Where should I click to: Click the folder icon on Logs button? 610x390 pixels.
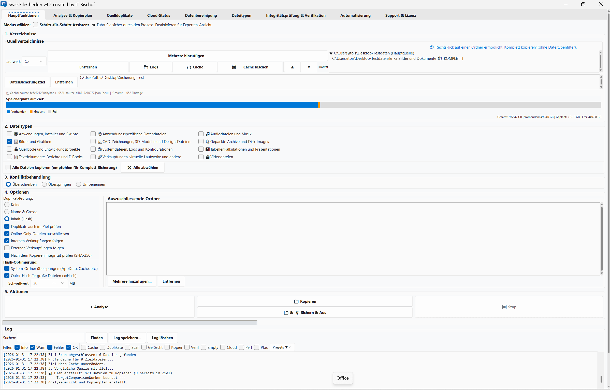146,67
